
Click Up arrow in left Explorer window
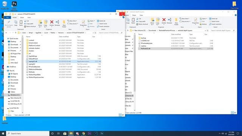16,33
